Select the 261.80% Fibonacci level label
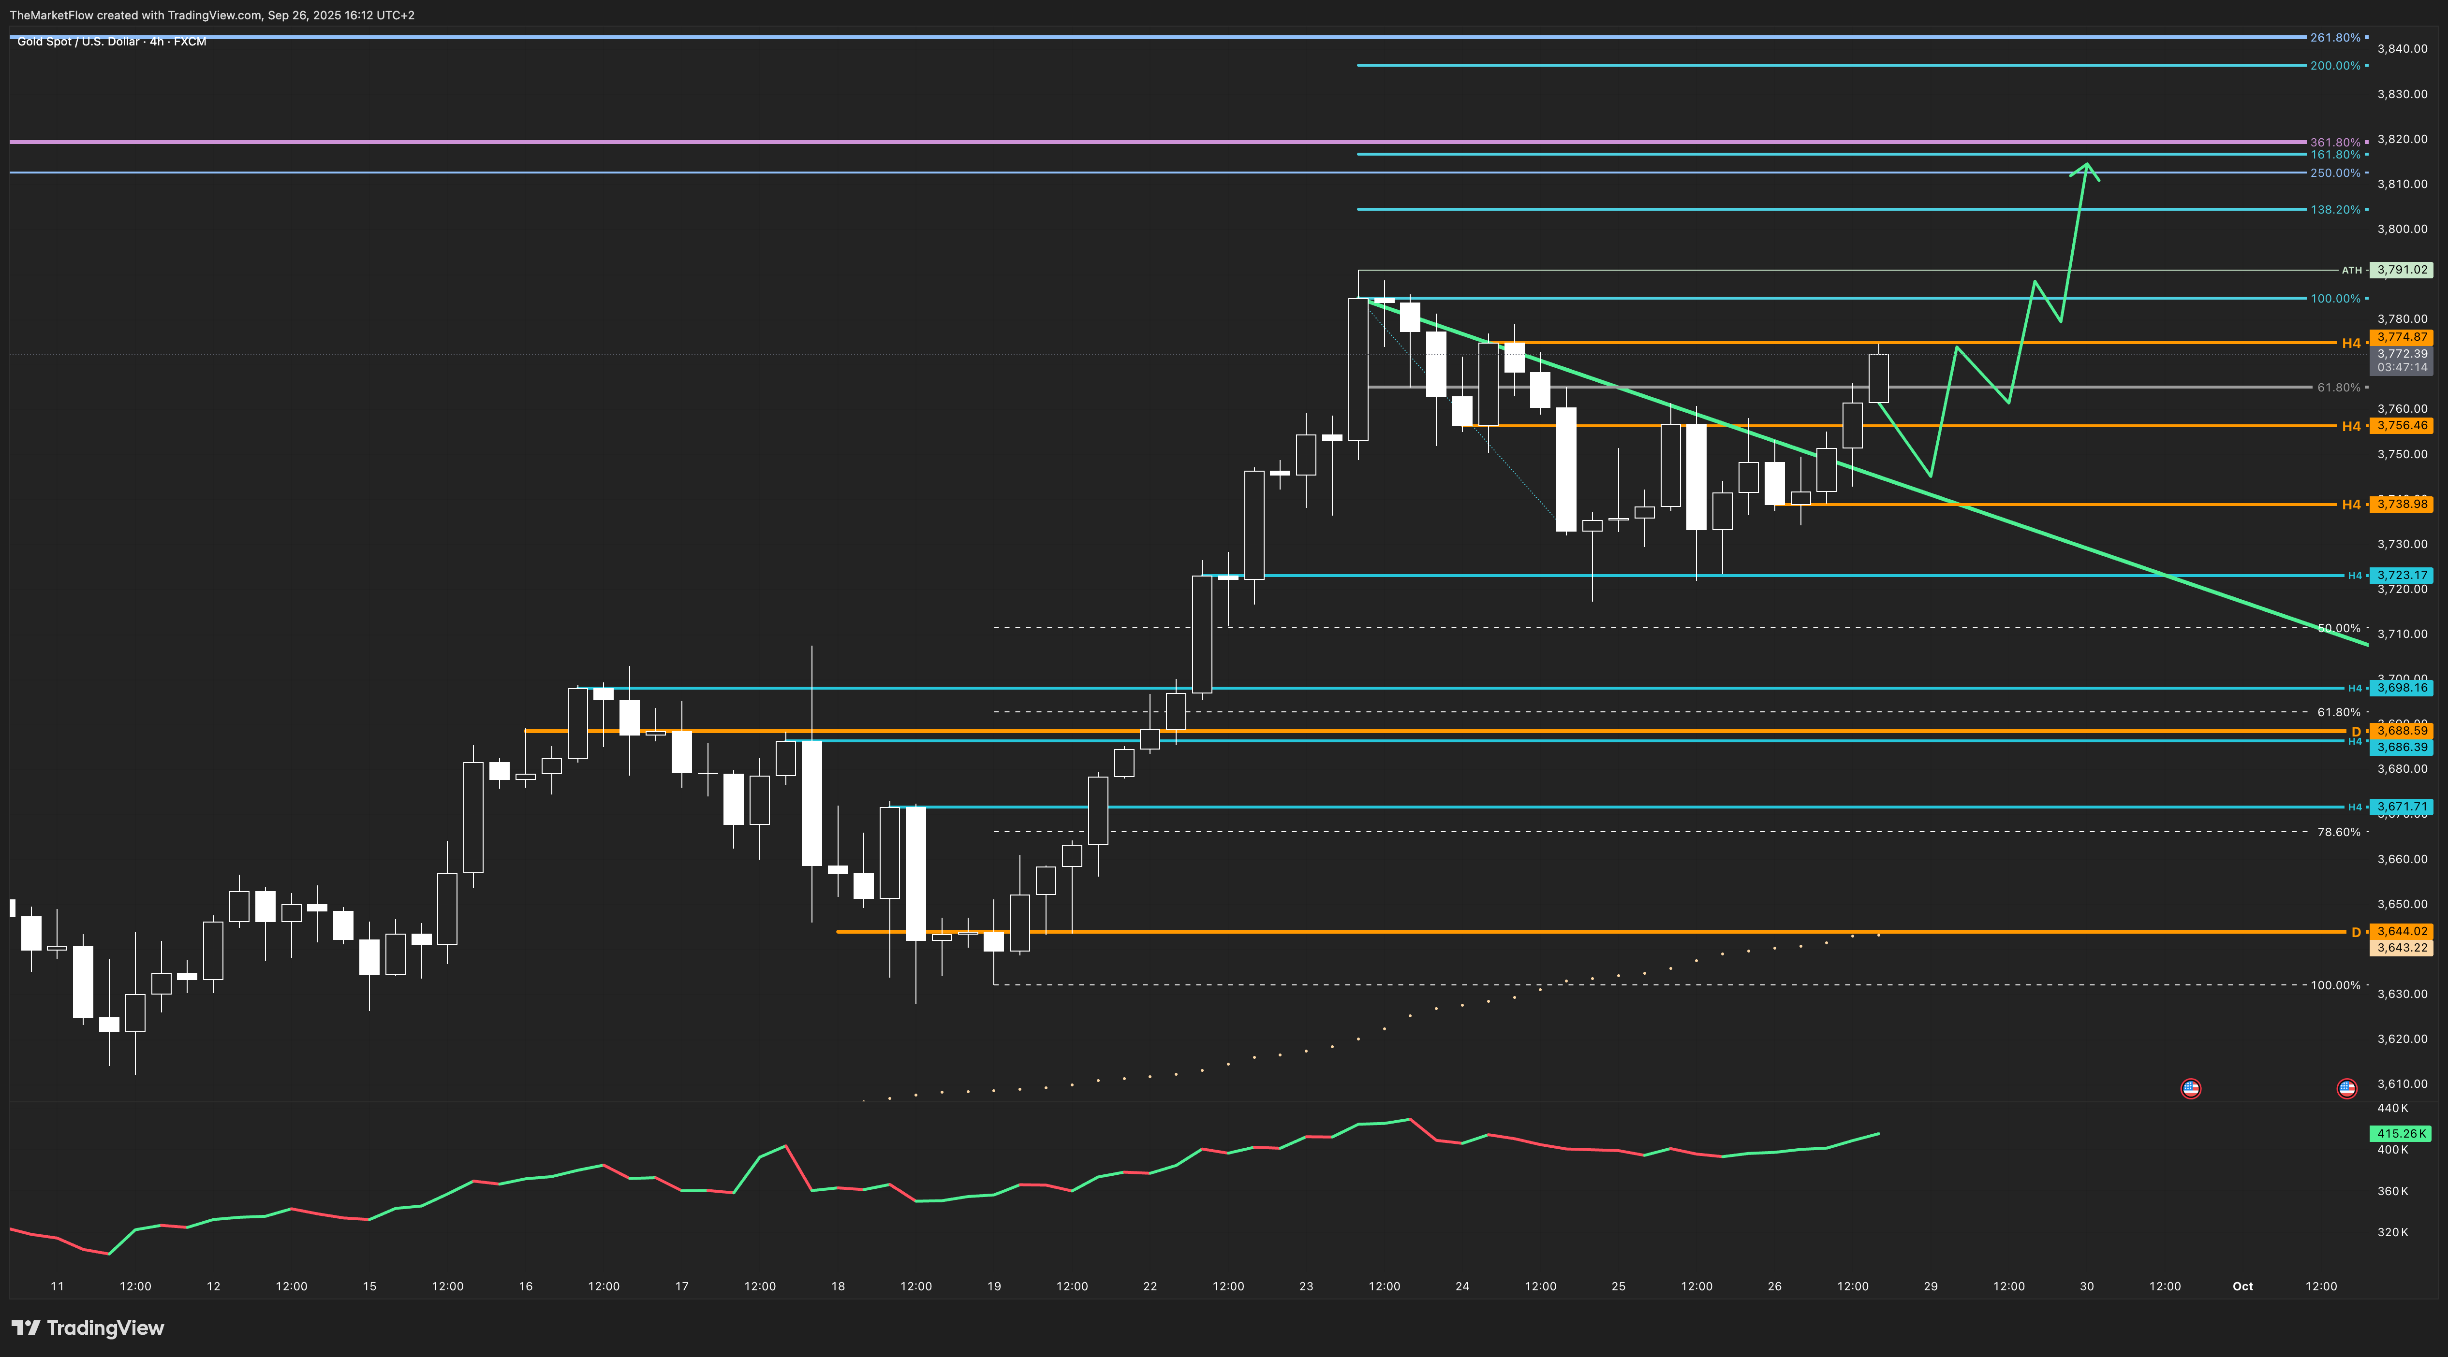The width and height of the screenshot is (2448, 1357). coord(2335,38)
